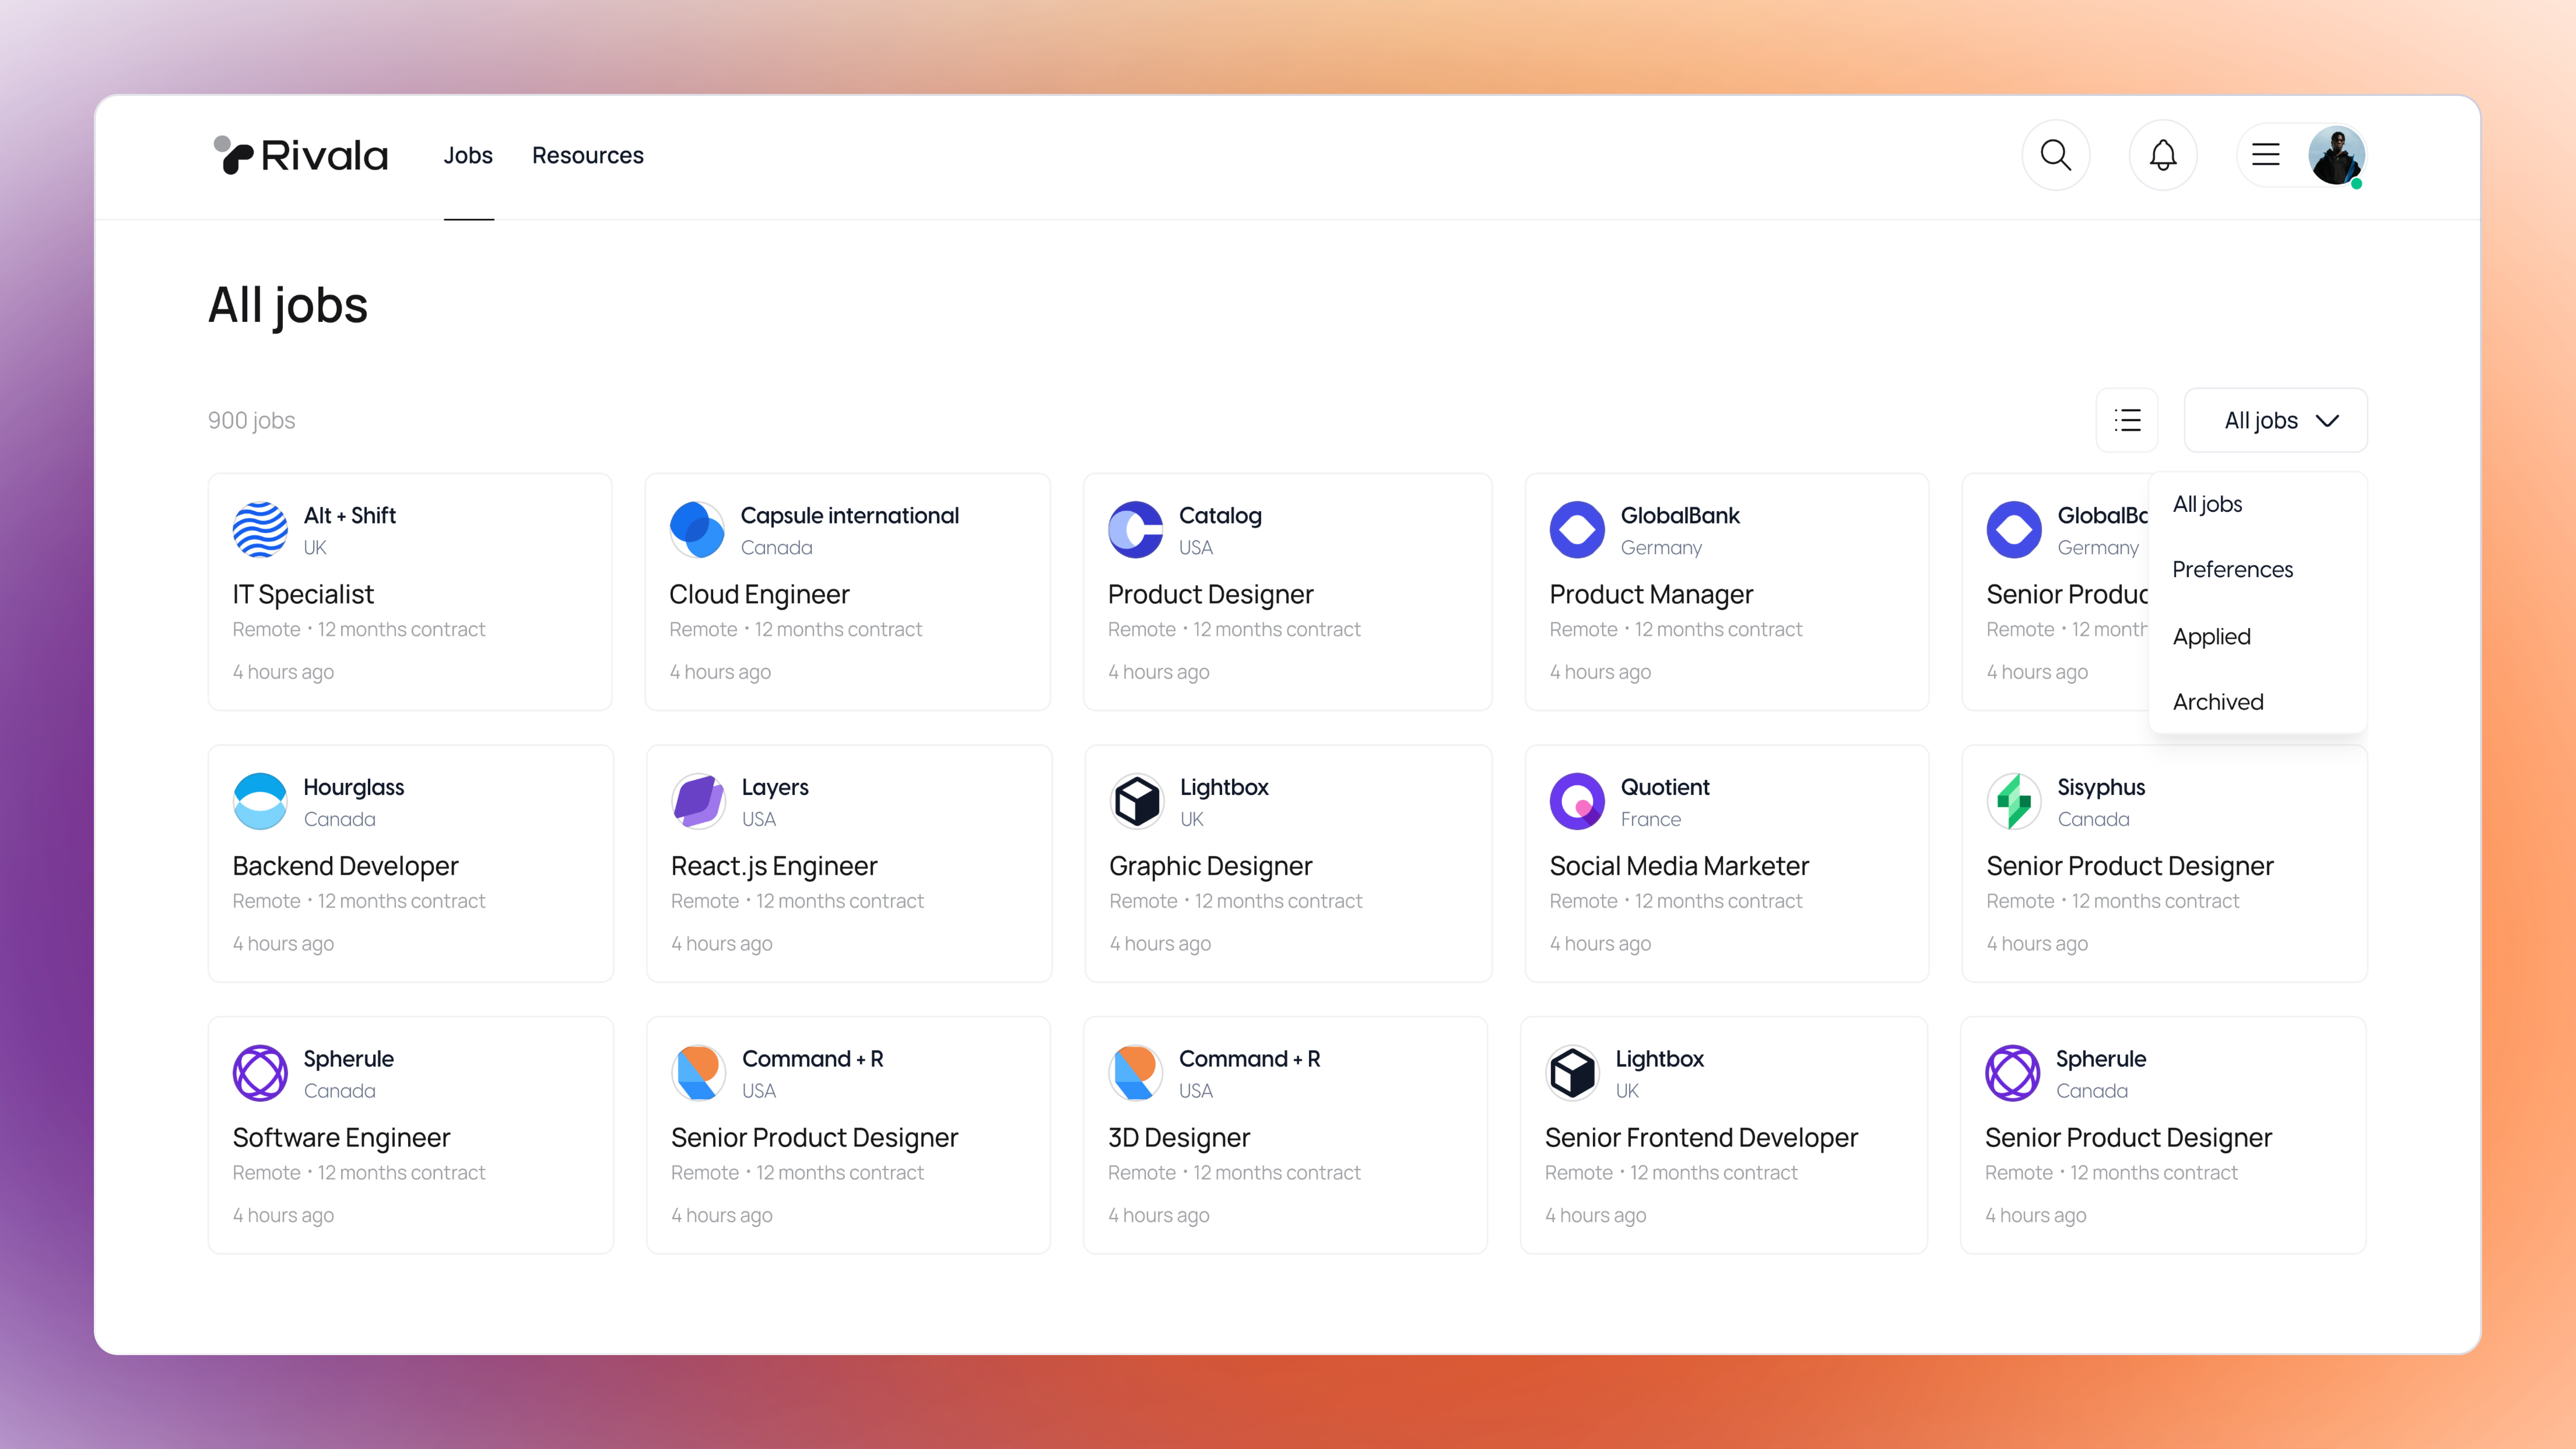The image size is (2576, 1449).
Task: Click the Hourglass company logo
Action: (x=260, y=801)
